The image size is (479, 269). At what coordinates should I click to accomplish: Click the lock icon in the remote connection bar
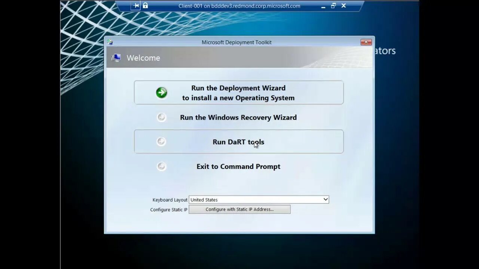(x=145, y=6)
